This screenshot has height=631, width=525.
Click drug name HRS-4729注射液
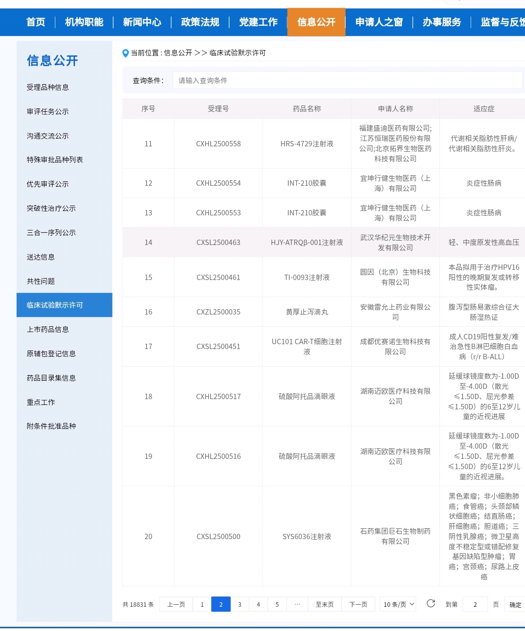[307, 144]
